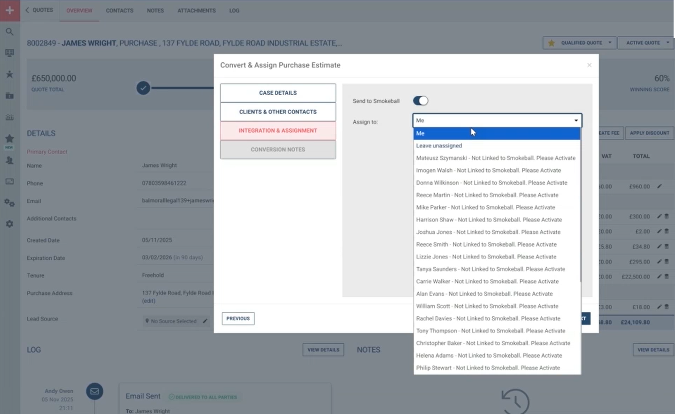Open search from the sidebar magnifier icon
Viewport: 675px width, 414px height.
pos(9,32)
